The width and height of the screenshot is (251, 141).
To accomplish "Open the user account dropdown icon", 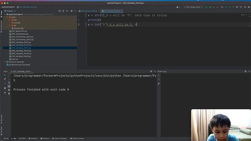I will tap(178, 7).
